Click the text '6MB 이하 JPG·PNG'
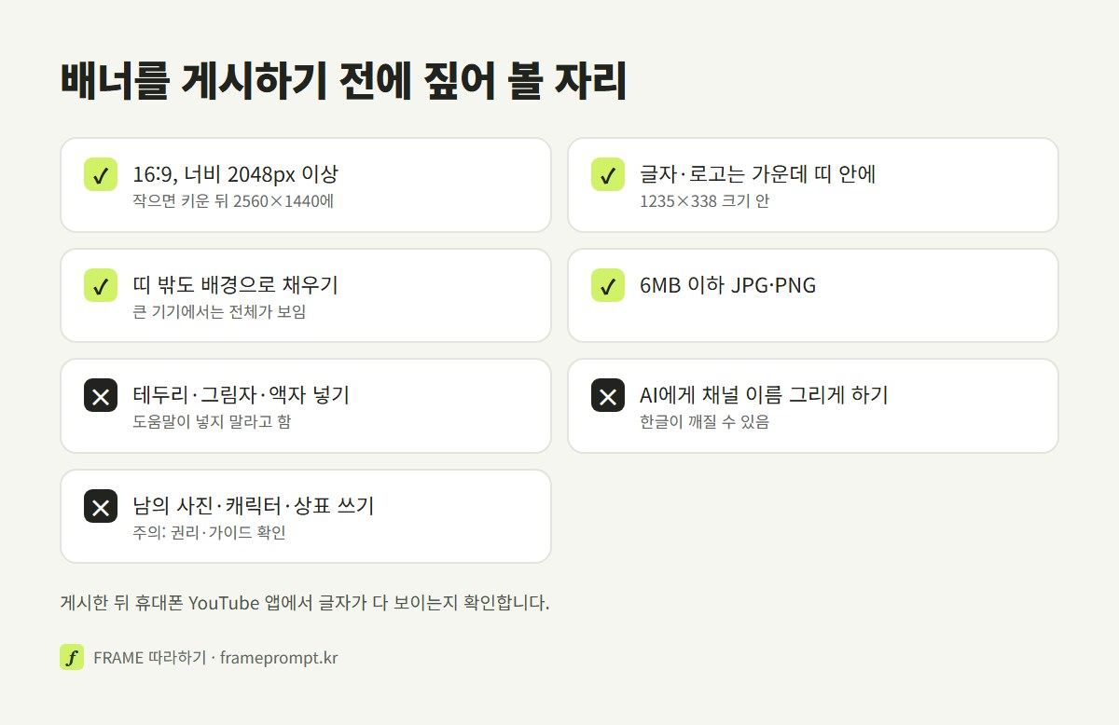This screenshot has width=1119, height=725. click(x=728, y=285)
